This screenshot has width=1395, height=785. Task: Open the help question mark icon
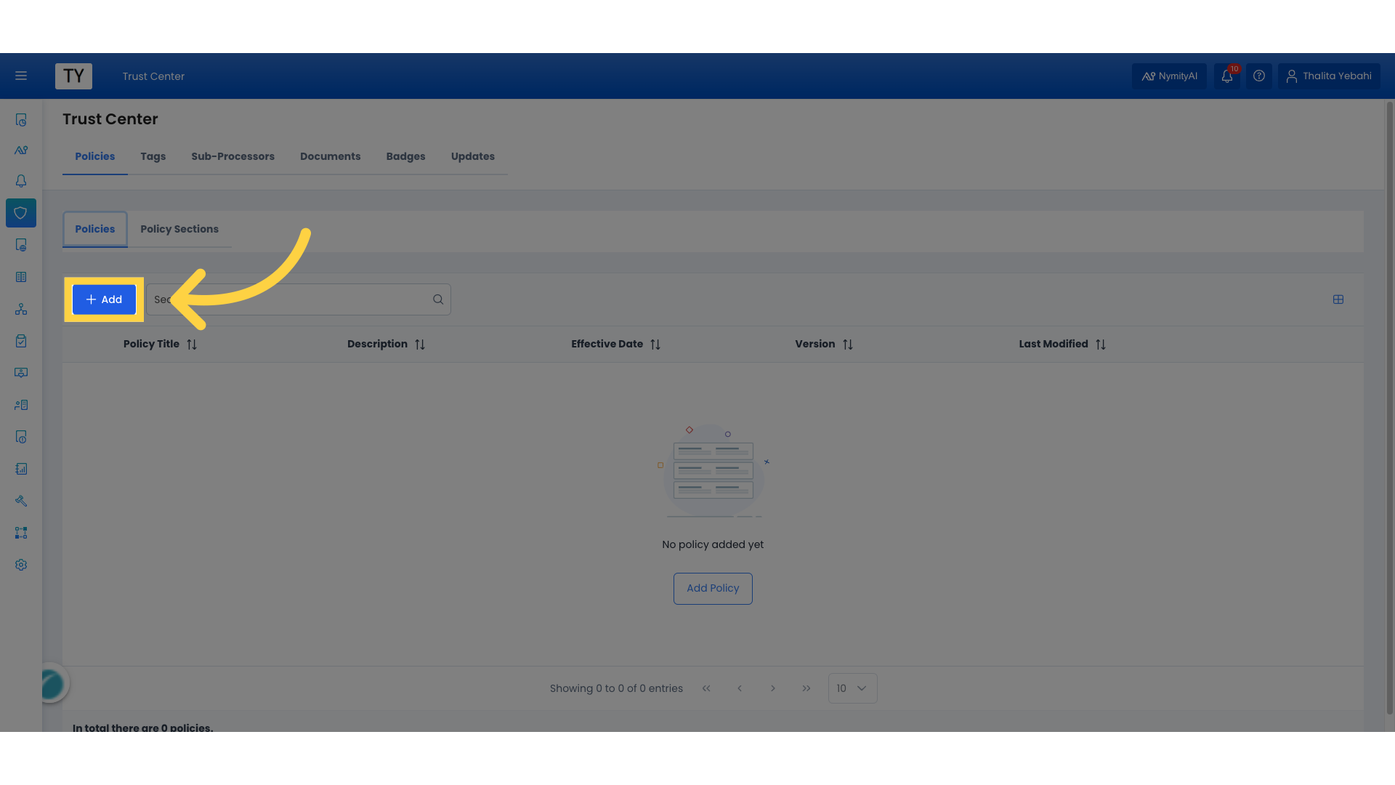click(x=1259, y=76)
